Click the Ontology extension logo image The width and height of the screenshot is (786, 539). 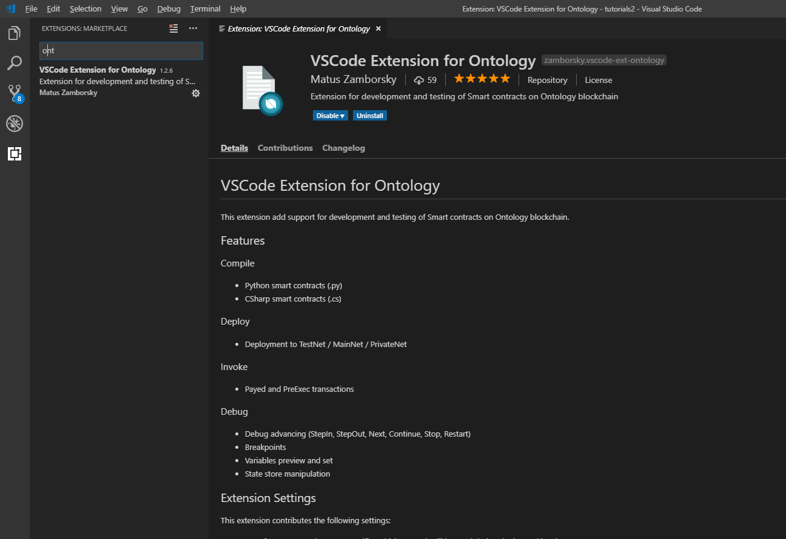click(262, 90)
